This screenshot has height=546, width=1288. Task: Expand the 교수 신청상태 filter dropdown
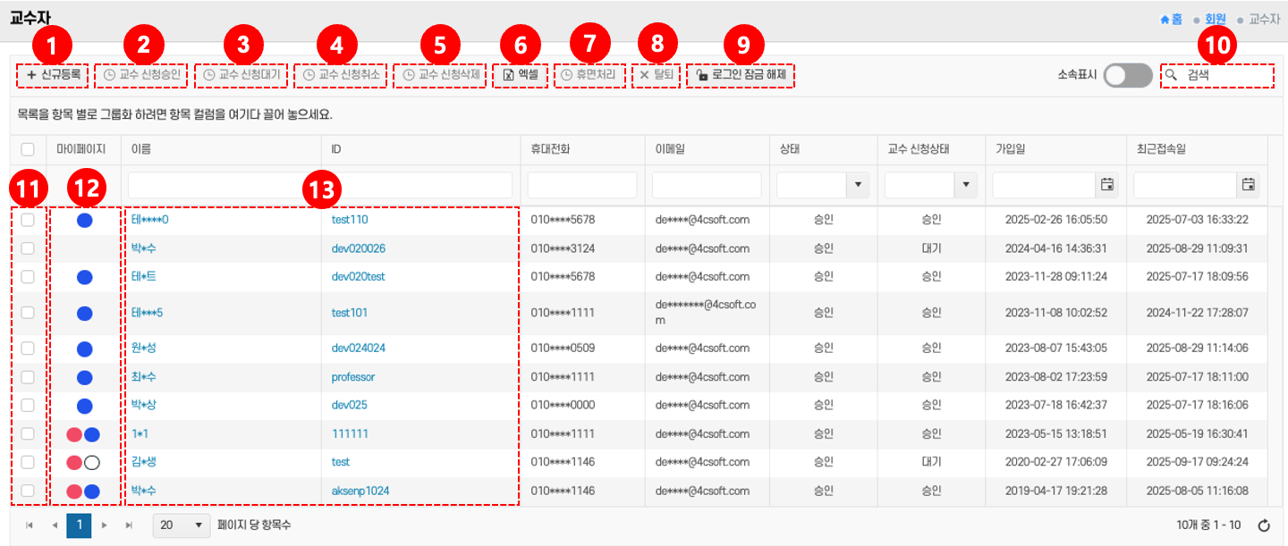tap(966, 185)
